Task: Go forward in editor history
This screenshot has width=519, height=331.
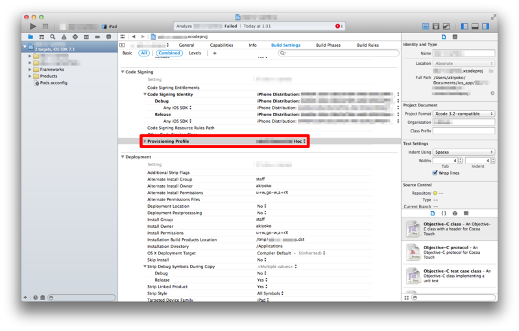Action: (x=143, y=36)
